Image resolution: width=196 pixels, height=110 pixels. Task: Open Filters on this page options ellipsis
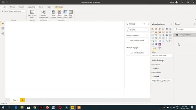(x=147, y=35)
